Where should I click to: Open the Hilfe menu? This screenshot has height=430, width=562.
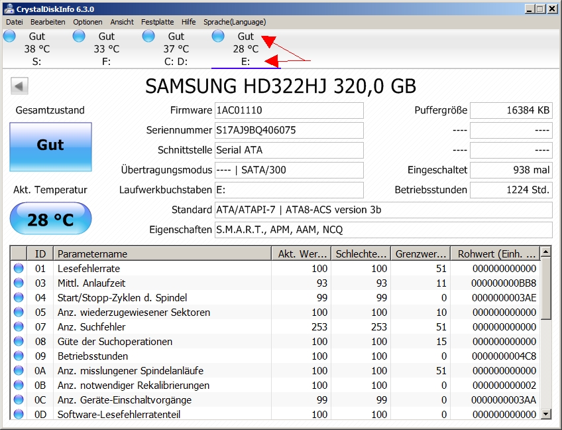[x=188, y=22]
